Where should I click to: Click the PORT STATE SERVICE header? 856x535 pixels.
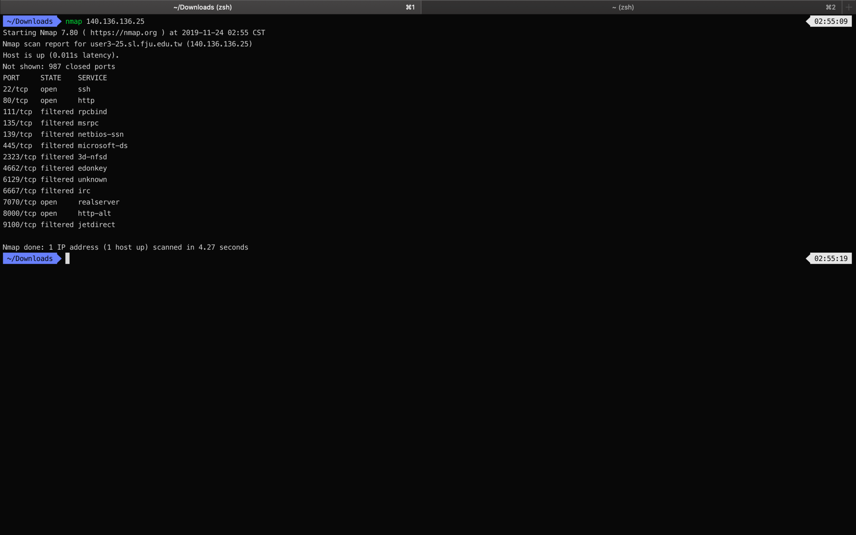pos(55,78)
